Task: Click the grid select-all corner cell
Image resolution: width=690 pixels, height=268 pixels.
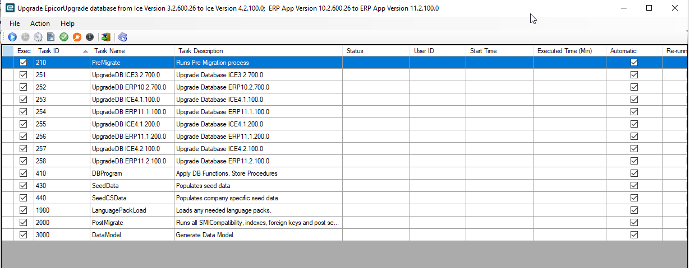Action: pyautogui.click(x=8, y=51)
